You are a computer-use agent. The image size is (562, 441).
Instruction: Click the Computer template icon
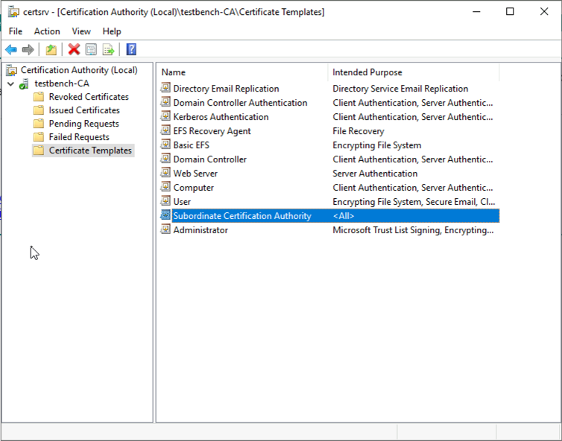coord(165,187)
